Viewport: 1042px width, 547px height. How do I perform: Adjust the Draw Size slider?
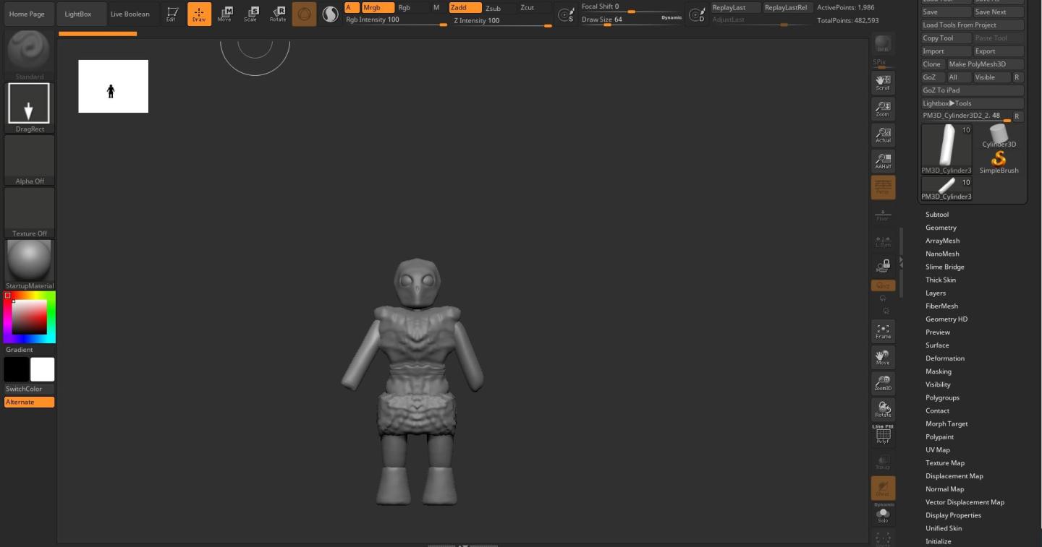click(632, 20)
